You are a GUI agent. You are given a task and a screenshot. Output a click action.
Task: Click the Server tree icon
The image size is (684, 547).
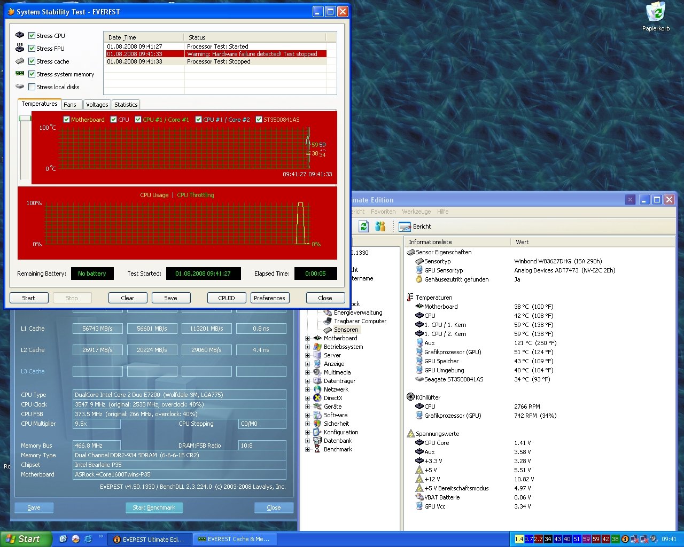pyautogui.click(x=317, y=355)
